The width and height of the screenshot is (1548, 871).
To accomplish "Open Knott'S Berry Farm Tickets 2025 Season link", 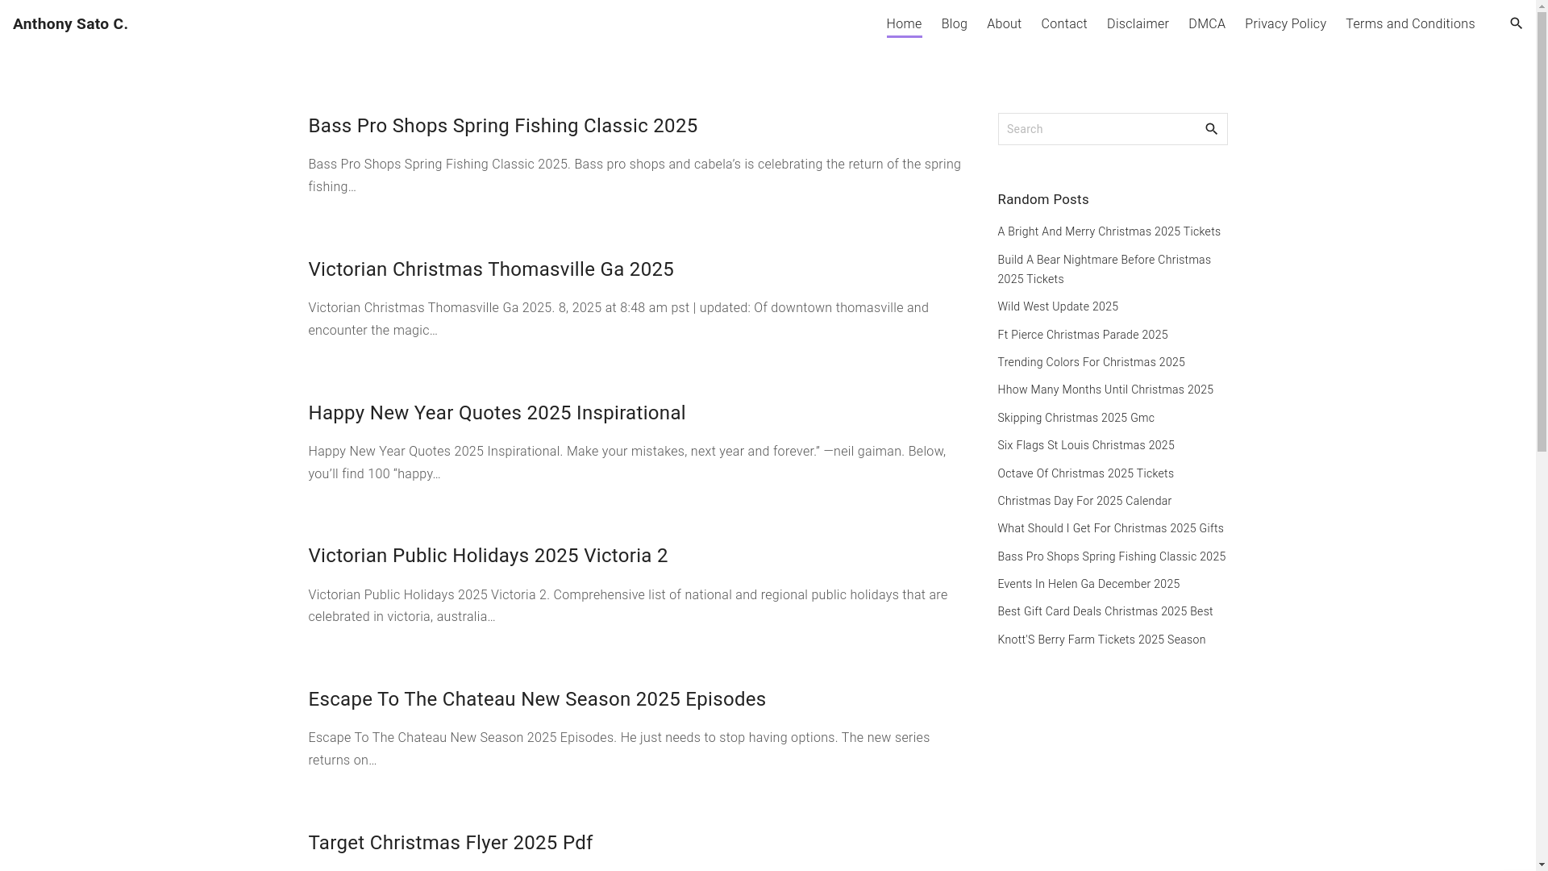I will click(x=1101, y=640).
